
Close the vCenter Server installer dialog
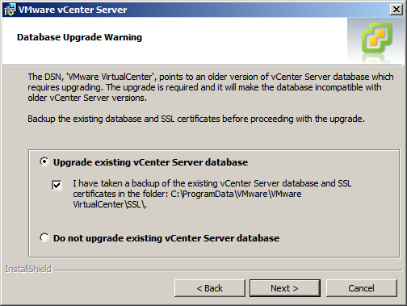point(397,10)
